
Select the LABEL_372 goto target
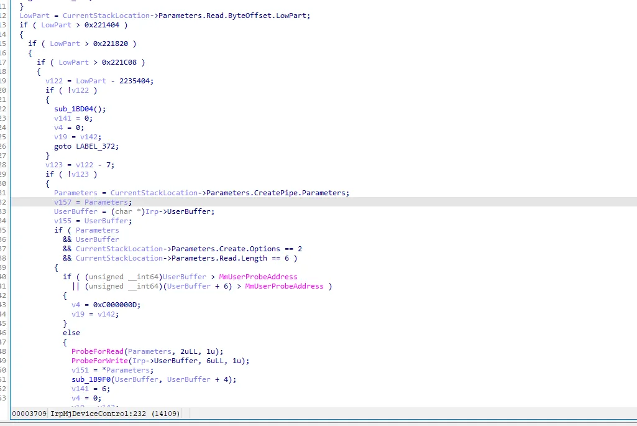(x=96, y=146)
